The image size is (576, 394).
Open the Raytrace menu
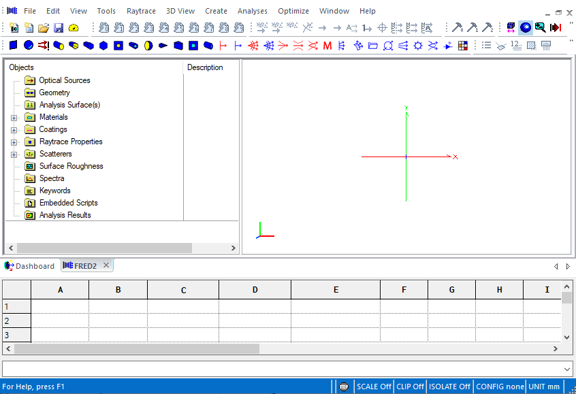(x=140, y=11)
